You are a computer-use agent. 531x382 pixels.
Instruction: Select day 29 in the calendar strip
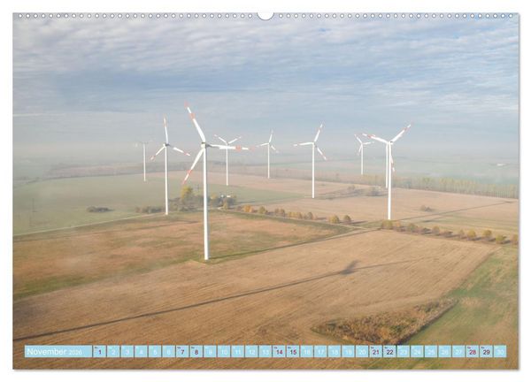pos(486,351)
